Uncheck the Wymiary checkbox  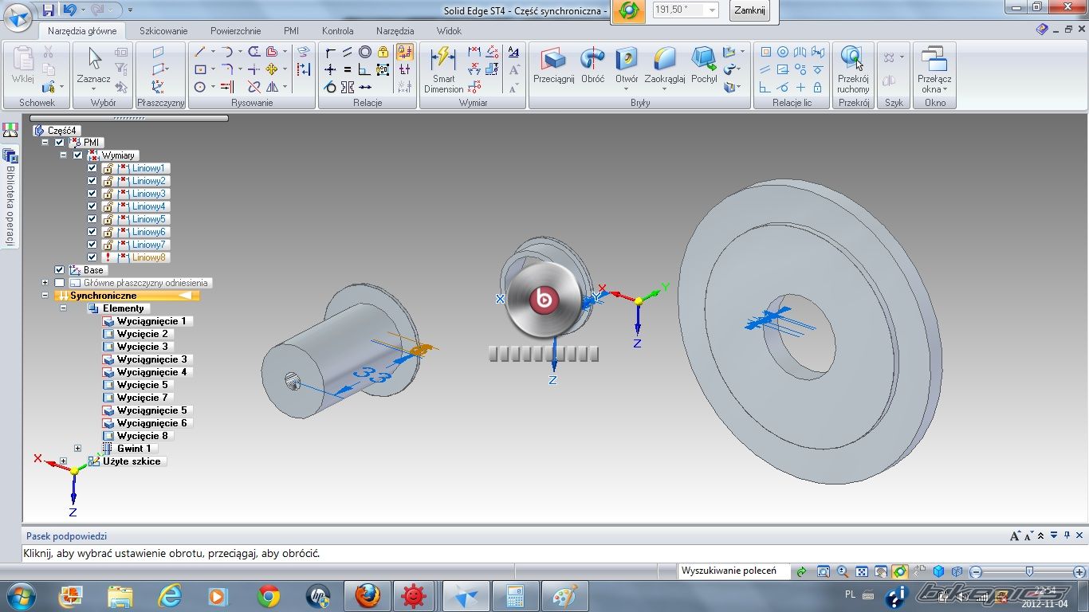point(77,155)
